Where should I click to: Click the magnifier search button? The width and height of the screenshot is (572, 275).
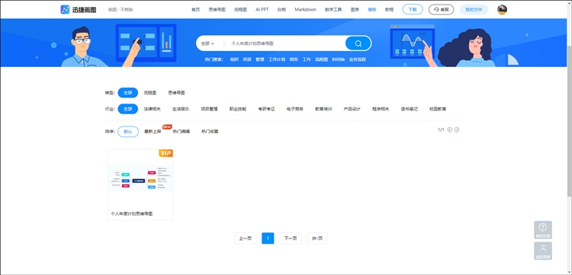tap(358, 43)
